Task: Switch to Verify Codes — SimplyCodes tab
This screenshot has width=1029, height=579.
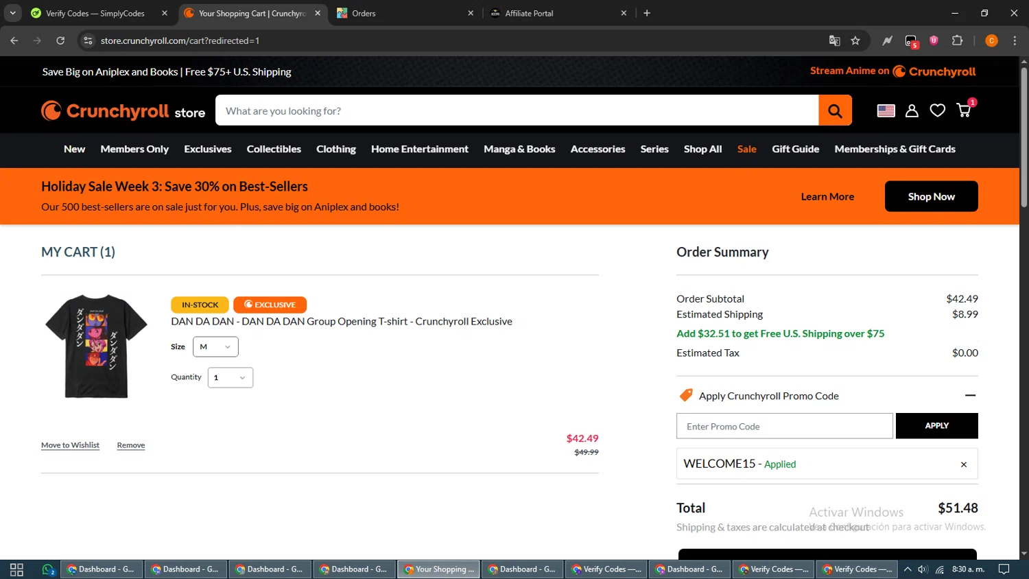Action: click(95, 13)
